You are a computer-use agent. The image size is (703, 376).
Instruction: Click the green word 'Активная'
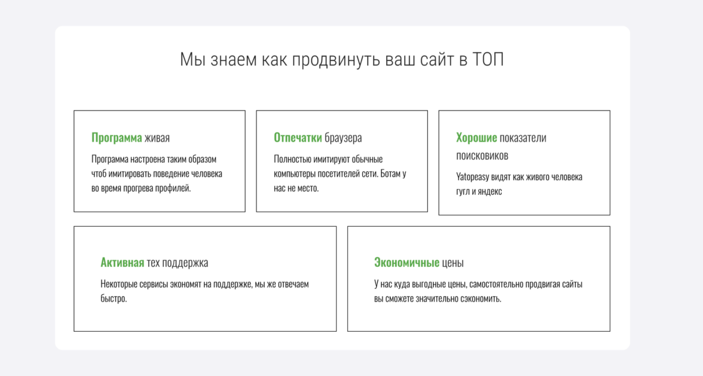(122, 263)
